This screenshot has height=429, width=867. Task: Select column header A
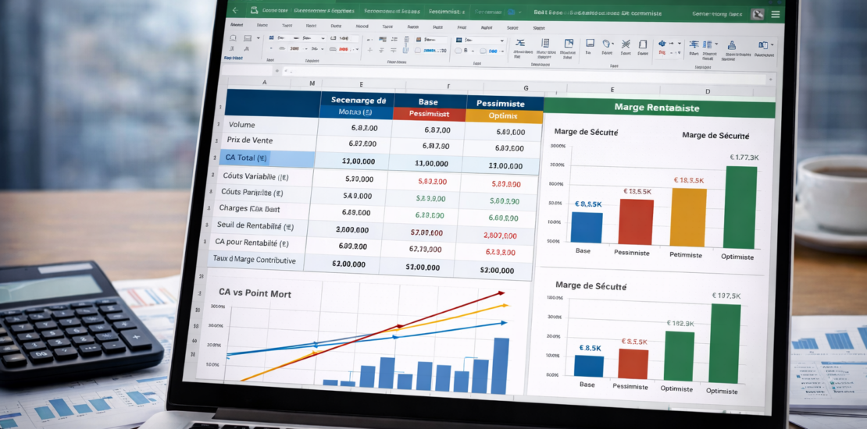(x=264, y=82)
